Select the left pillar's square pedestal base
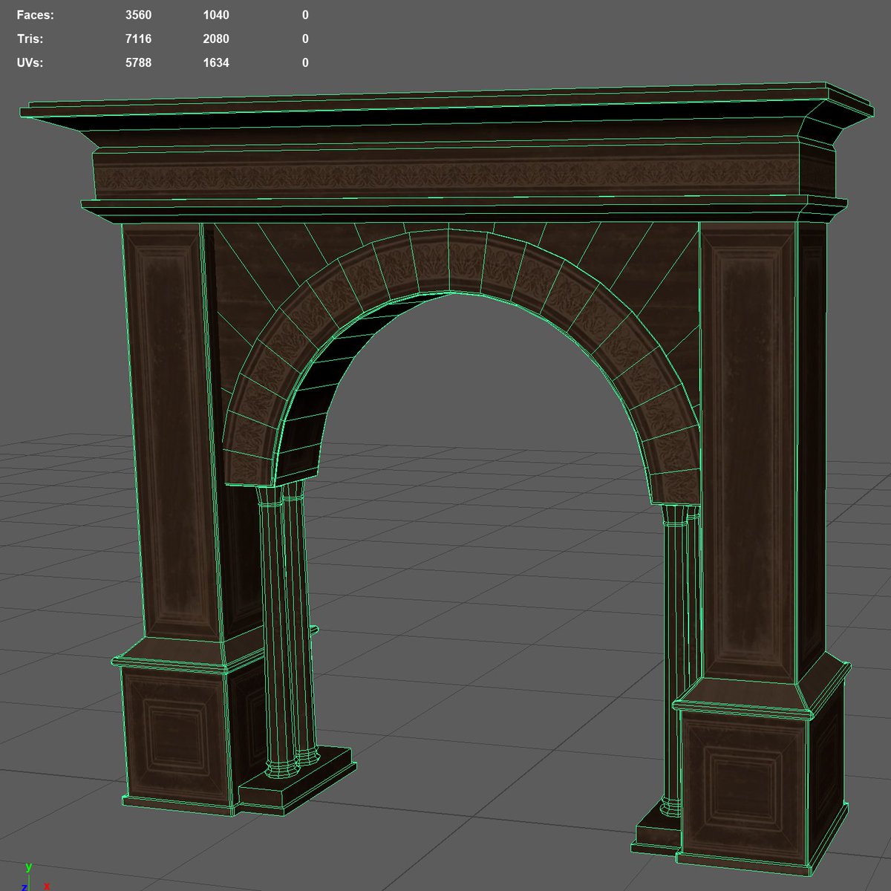 (x=175, y=737)
